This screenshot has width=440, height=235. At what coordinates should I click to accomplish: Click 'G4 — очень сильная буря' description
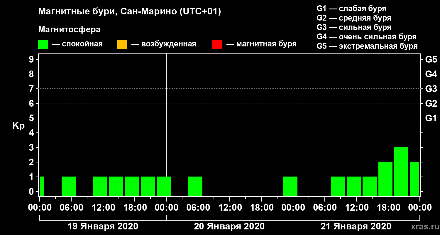(x=367, y=37)
